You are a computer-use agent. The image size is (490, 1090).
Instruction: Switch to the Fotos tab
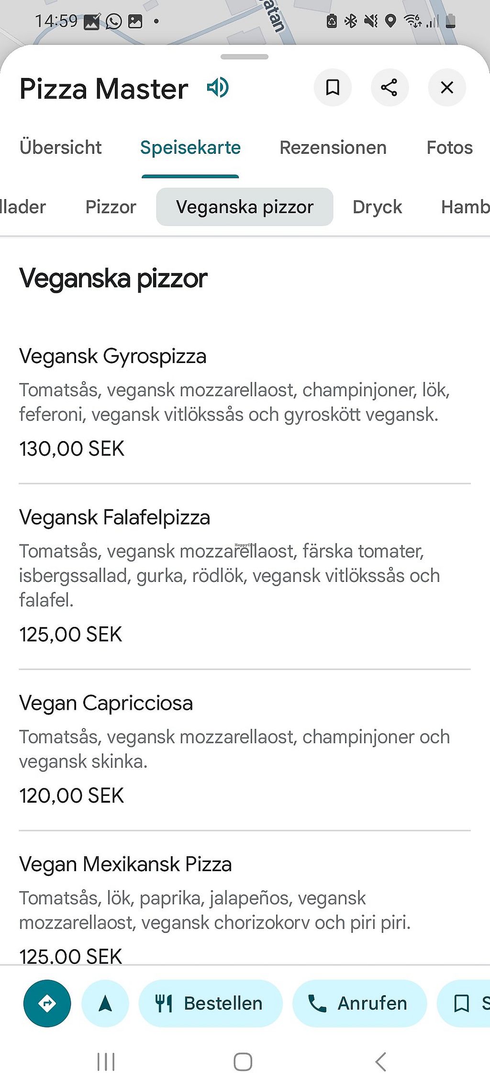click(449, 148)
